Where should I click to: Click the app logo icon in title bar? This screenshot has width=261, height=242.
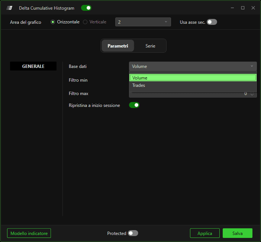pos(10,8)
